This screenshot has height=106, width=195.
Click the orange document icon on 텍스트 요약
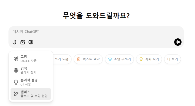click(79, 59)
